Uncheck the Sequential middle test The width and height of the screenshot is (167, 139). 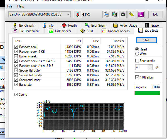16,75
